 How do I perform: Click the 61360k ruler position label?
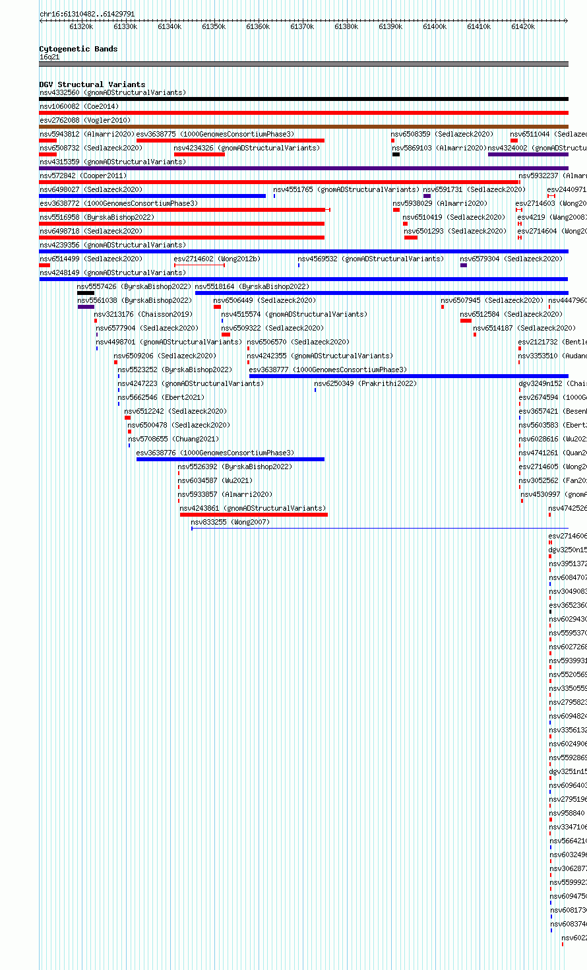pos(258,26)
